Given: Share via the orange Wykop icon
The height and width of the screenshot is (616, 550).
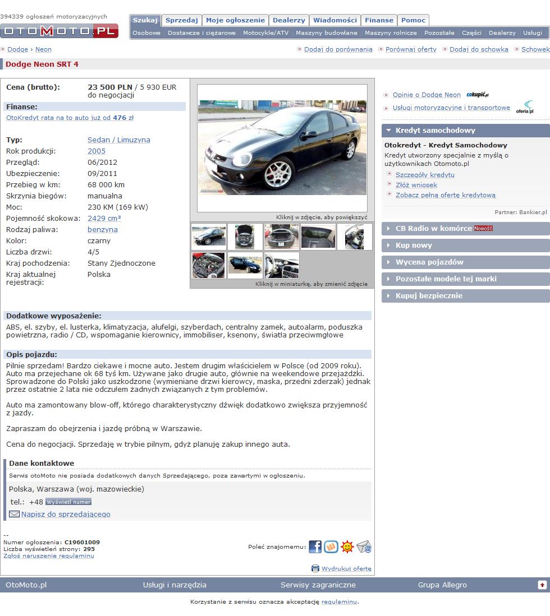Looking at the screenshot, I should [331, 546].
